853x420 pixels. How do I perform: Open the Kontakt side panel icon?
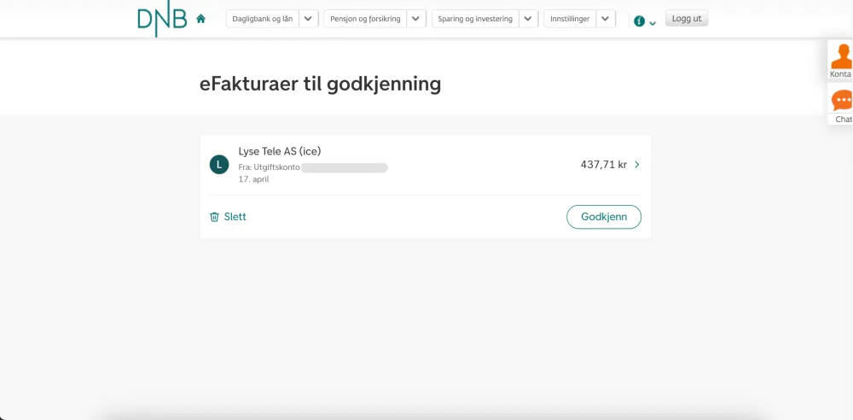[x=841, y=60]
